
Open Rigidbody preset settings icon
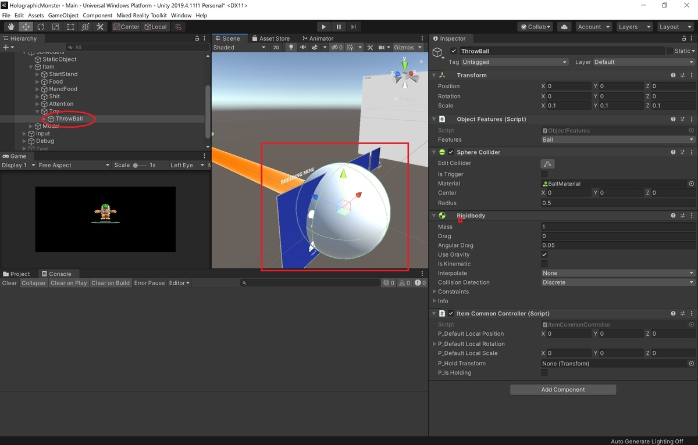682,216
